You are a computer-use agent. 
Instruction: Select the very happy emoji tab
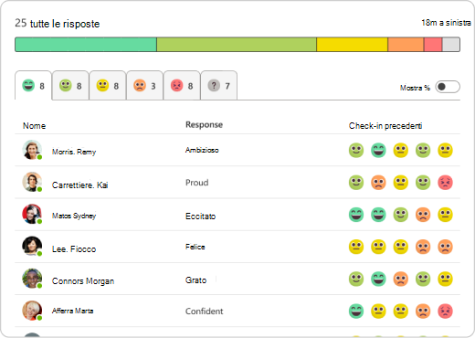pos(33,86)
